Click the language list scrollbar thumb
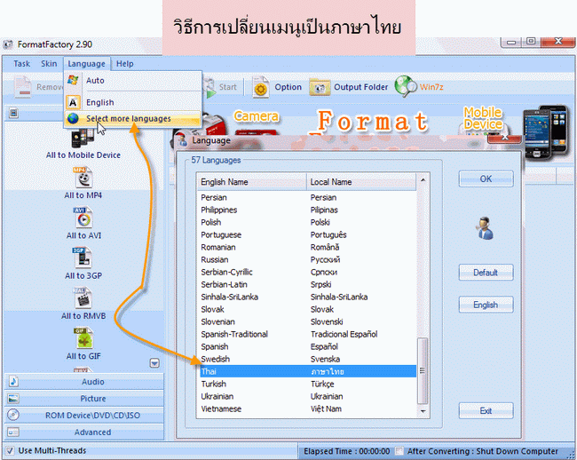The width and height of the screenshot is (577, 460). coord(423,370)
